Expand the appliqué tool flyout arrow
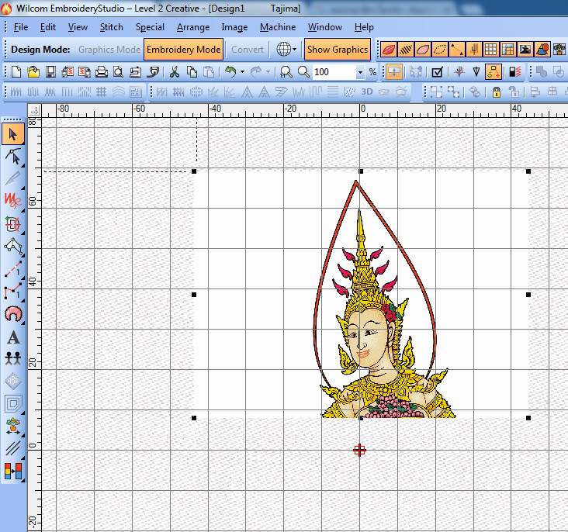The height and width of the screenshot is (532, 568). [x=23, y=322]
